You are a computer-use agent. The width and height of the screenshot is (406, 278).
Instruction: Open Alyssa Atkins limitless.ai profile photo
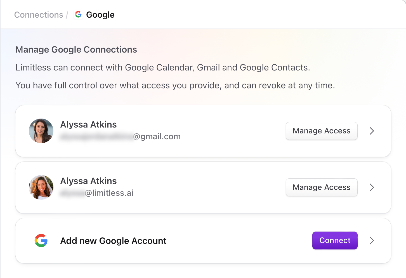[x=41, y=187]
